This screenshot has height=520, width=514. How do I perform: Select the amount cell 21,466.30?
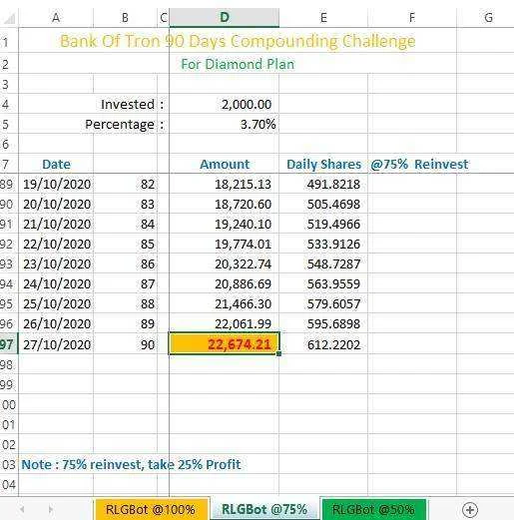click(x=225, y=303)
